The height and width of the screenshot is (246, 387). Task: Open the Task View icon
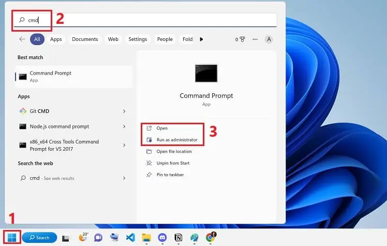pos(66,238)
